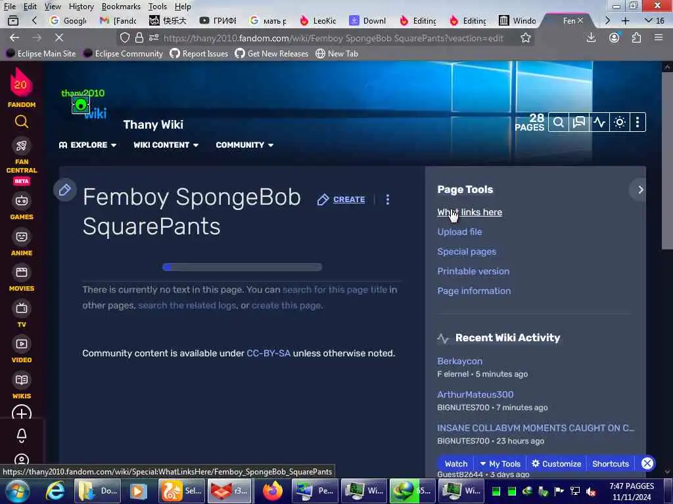Open the History menu
The height and width of the screenshot is (504, 673).
pos(81,7)
